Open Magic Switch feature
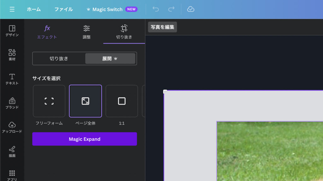 (105, 9)
